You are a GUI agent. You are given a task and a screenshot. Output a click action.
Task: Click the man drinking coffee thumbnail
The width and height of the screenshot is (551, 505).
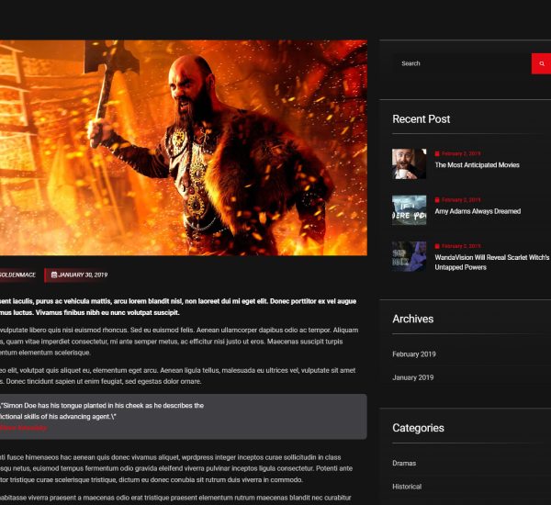click(x=409, y=163)
